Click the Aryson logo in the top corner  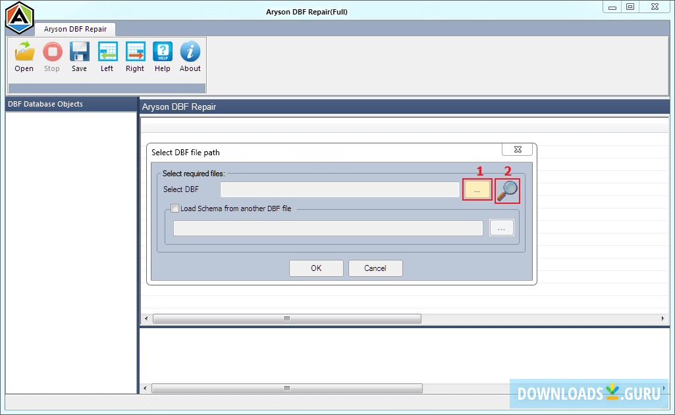coord(18,17)
